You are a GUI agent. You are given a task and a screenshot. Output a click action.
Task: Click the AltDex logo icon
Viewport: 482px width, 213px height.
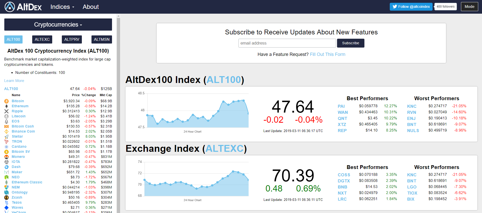pos(10,7)
